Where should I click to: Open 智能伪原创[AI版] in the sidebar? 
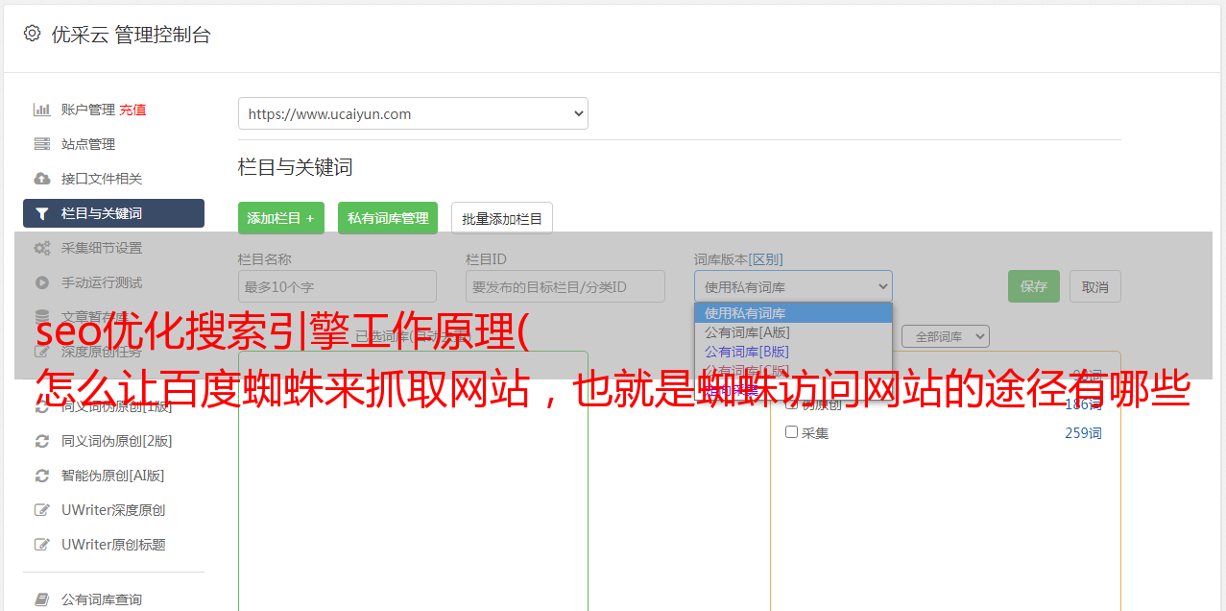coord(113,476)
